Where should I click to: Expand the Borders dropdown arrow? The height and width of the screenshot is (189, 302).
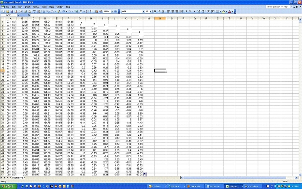[220, 12]
